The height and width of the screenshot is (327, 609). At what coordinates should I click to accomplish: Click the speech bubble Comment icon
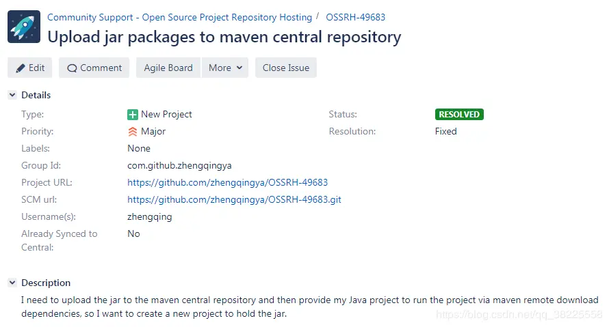point(72,68)
